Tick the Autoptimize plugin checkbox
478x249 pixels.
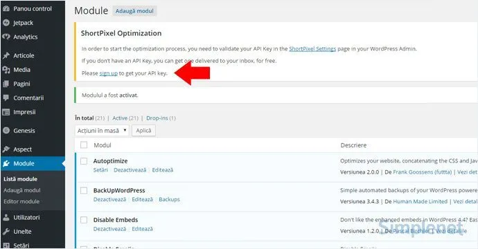pyautogui.click(x=84, y=161)
